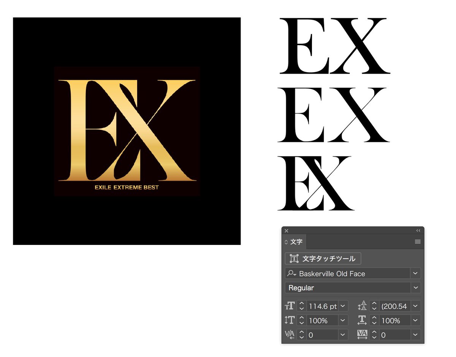Close the Character panel with X
Screen dimensions: 456x357
point(287,231)
